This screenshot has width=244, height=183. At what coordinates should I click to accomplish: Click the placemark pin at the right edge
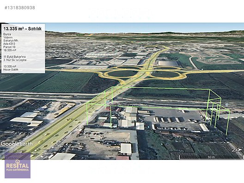(x=227, y=104)
